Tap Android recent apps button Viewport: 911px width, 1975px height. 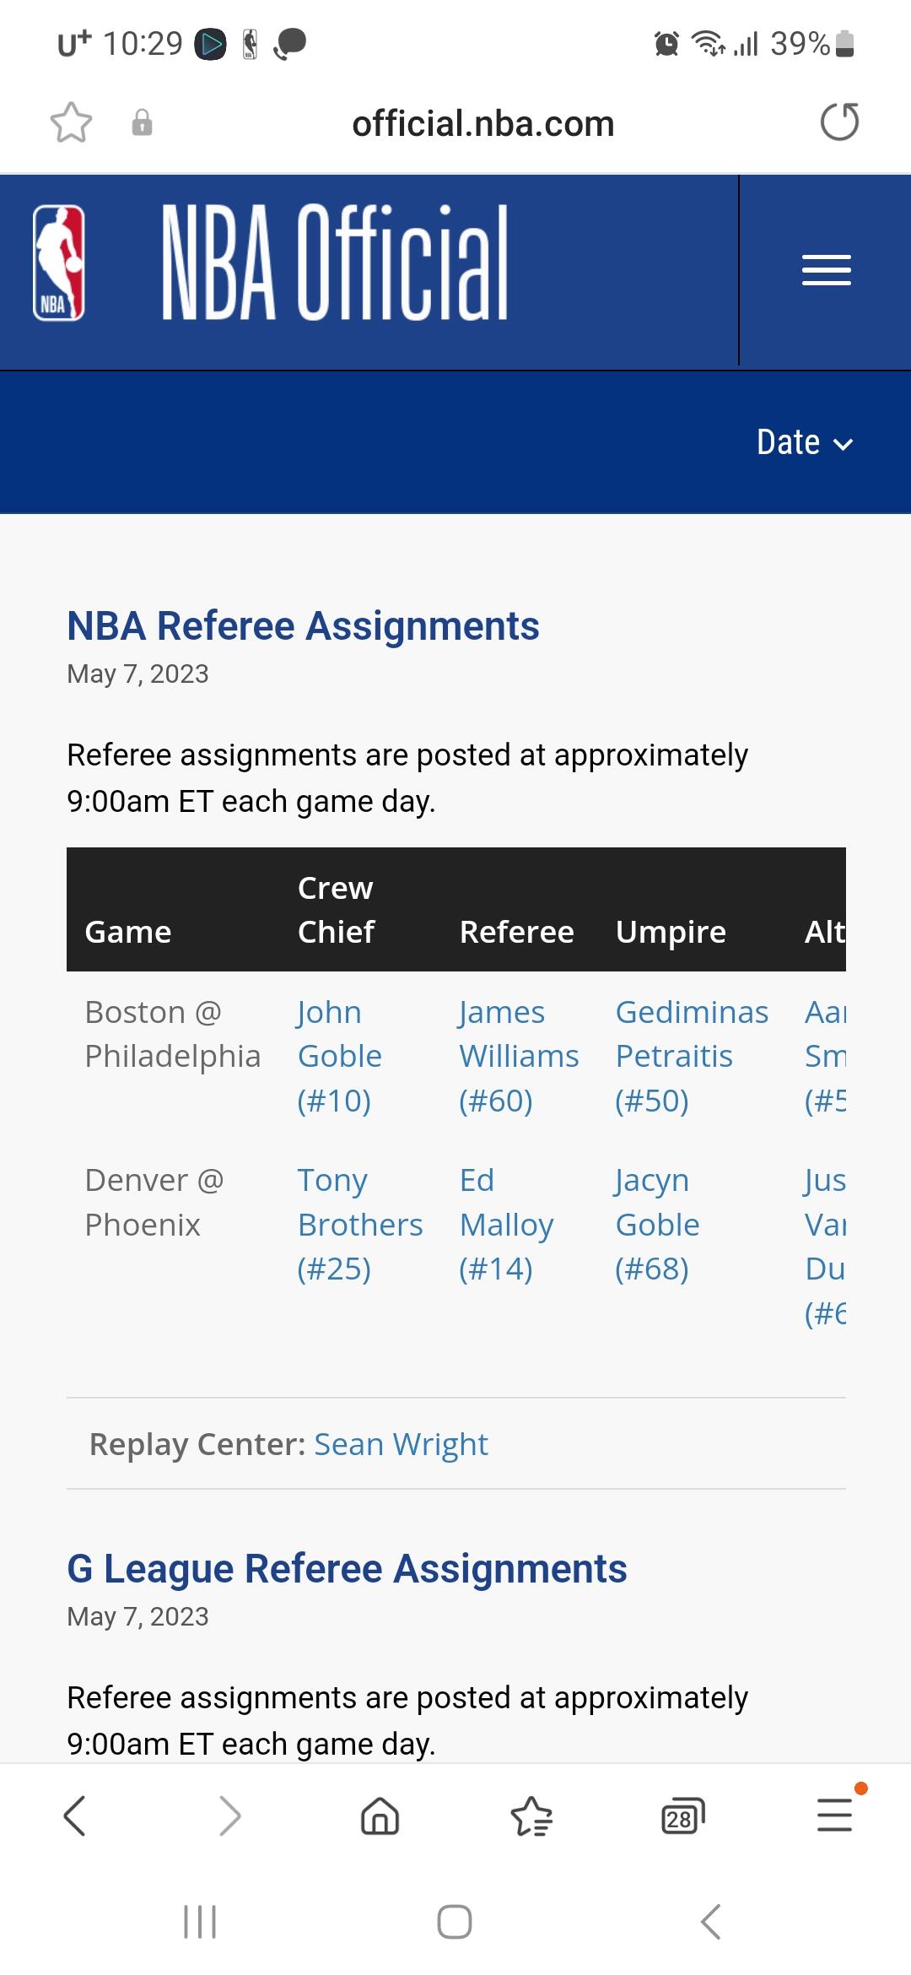coord(200,1922)
